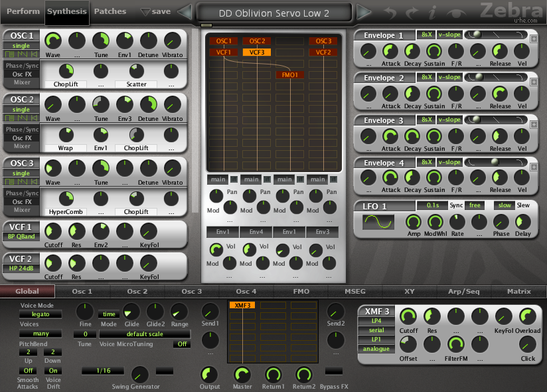Click the OSC 2 waveform shape icons
This screenshot has width=547, height=392.
(21, 118)
